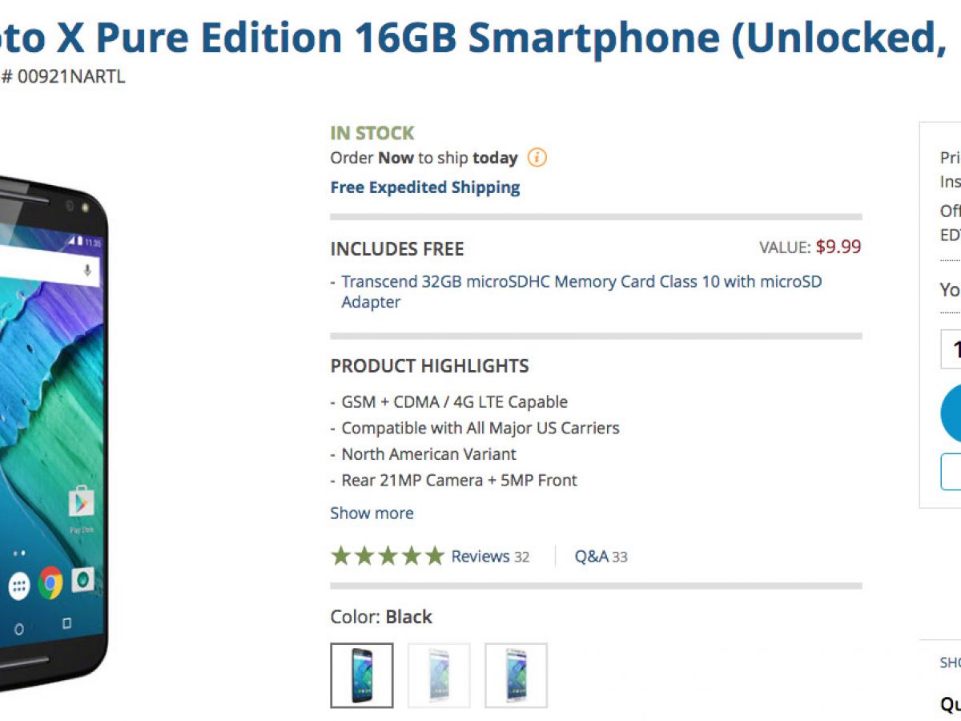Tap the Chrome icon on the phone image
The height and width of the screenshot is (721, 961).
50,582
